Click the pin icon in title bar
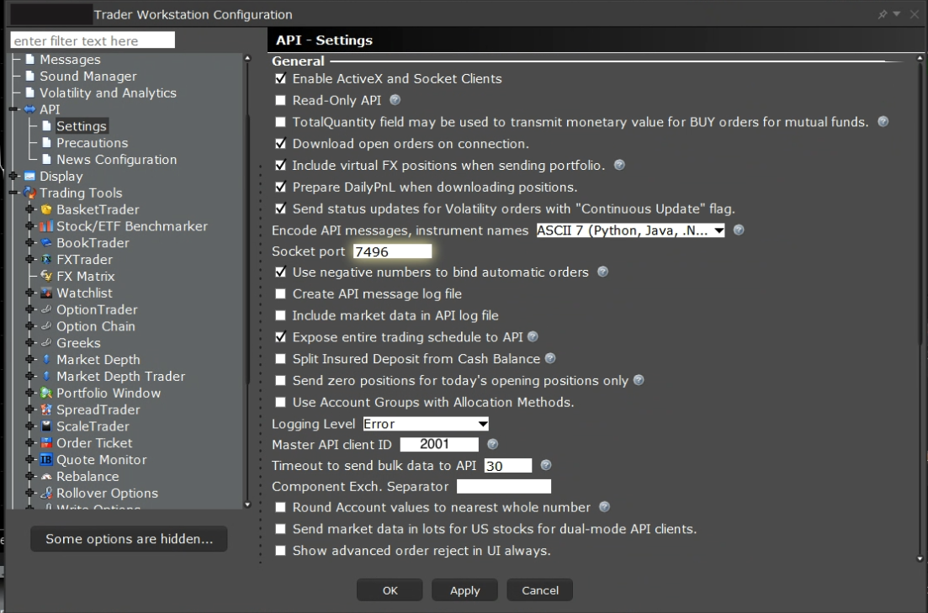The image size is (928, 613). [883, 14]
